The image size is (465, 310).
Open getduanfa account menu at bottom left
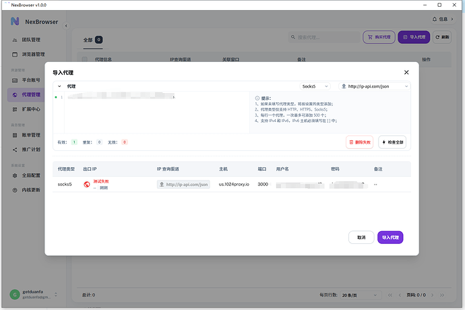point(34,294)
